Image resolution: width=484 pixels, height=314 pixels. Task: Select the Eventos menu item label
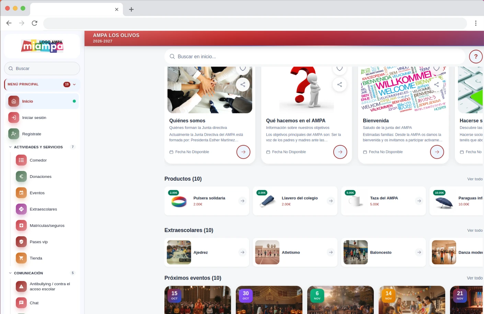(37, 193)
